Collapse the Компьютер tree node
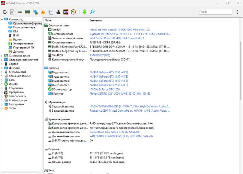 2,19
